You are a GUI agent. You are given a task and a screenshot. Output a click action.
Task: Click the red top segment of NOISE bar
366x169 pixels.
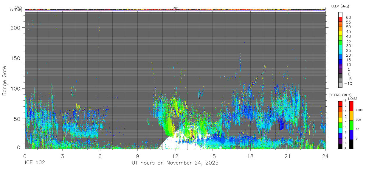(351, 106)
